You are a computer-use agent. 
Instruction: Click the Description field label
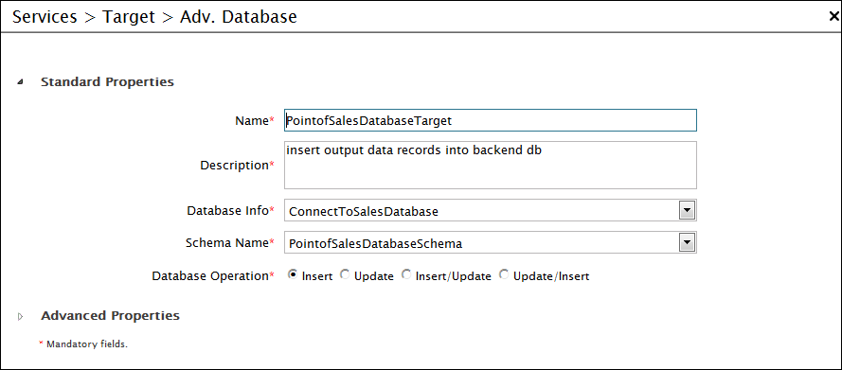[237, 166]
